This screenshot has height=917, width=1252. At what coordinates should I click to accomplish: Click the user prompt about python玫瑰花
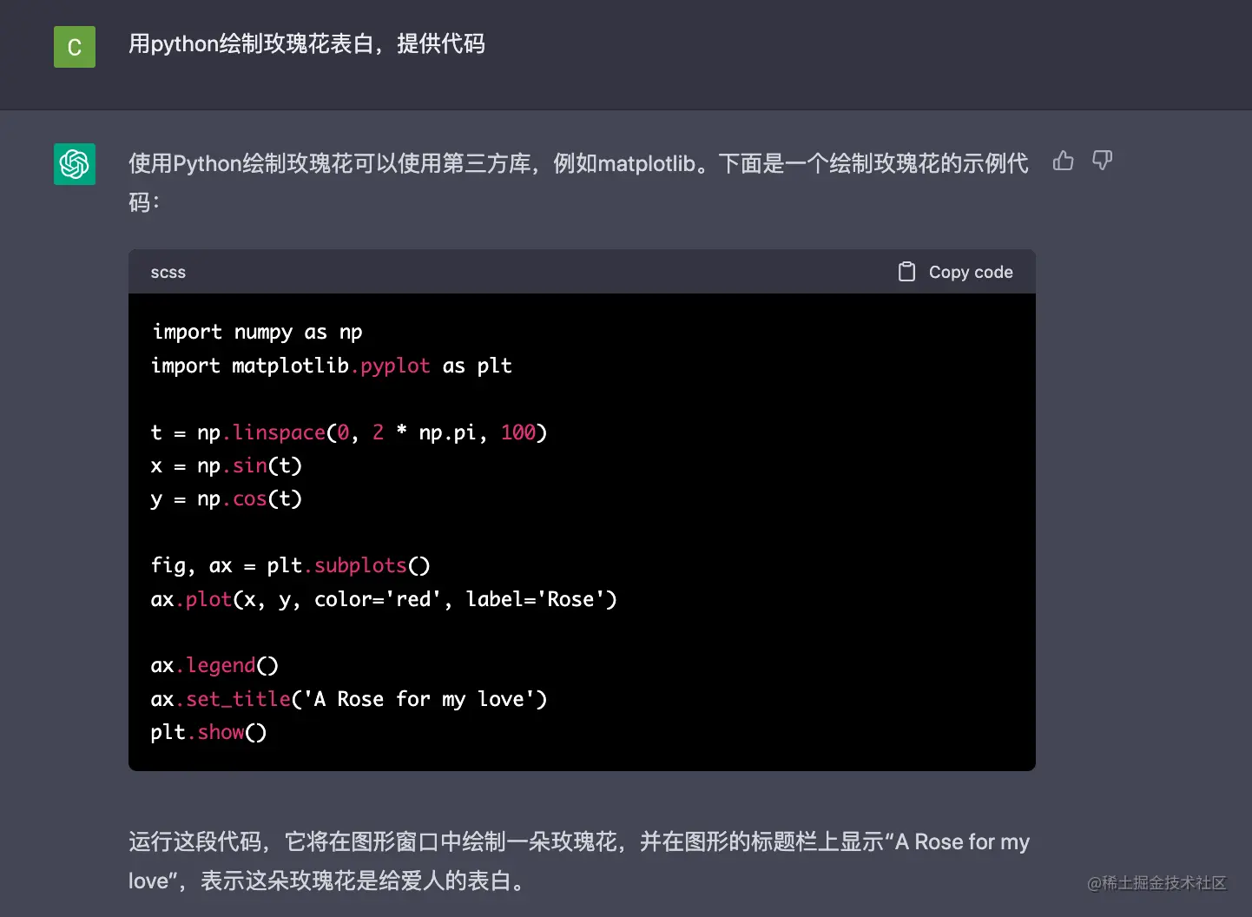point(306,43)
